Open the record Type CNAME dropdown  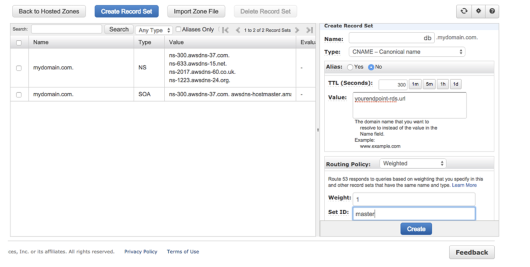click(x=407, y=52)
